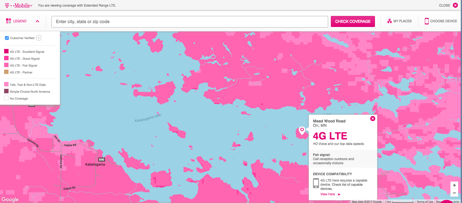462x203 pixels.
Task: Follow the 'View here' link
Action: [328, 194]
